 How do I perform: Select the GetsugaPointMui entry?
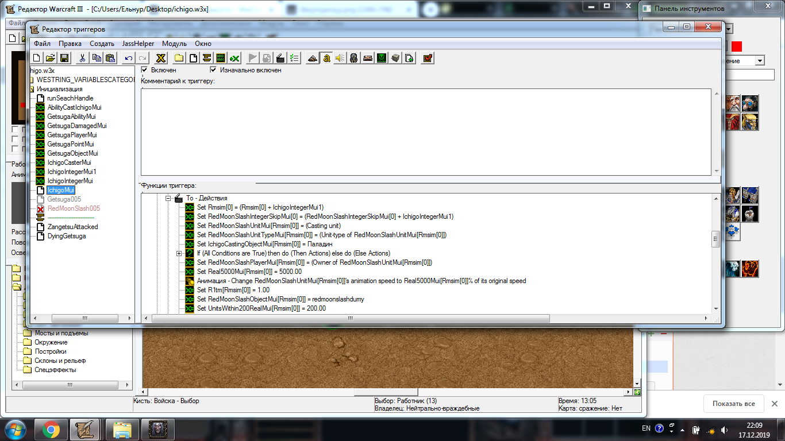click(x=71, y=144)
